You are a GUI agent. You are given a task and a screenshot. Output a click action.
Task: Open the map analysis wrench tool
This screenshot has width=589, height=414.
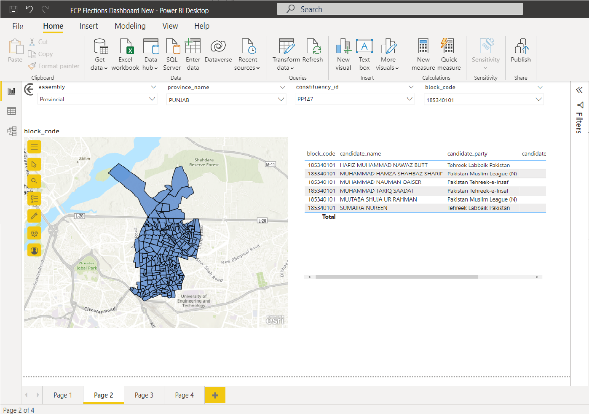[34, 216]
